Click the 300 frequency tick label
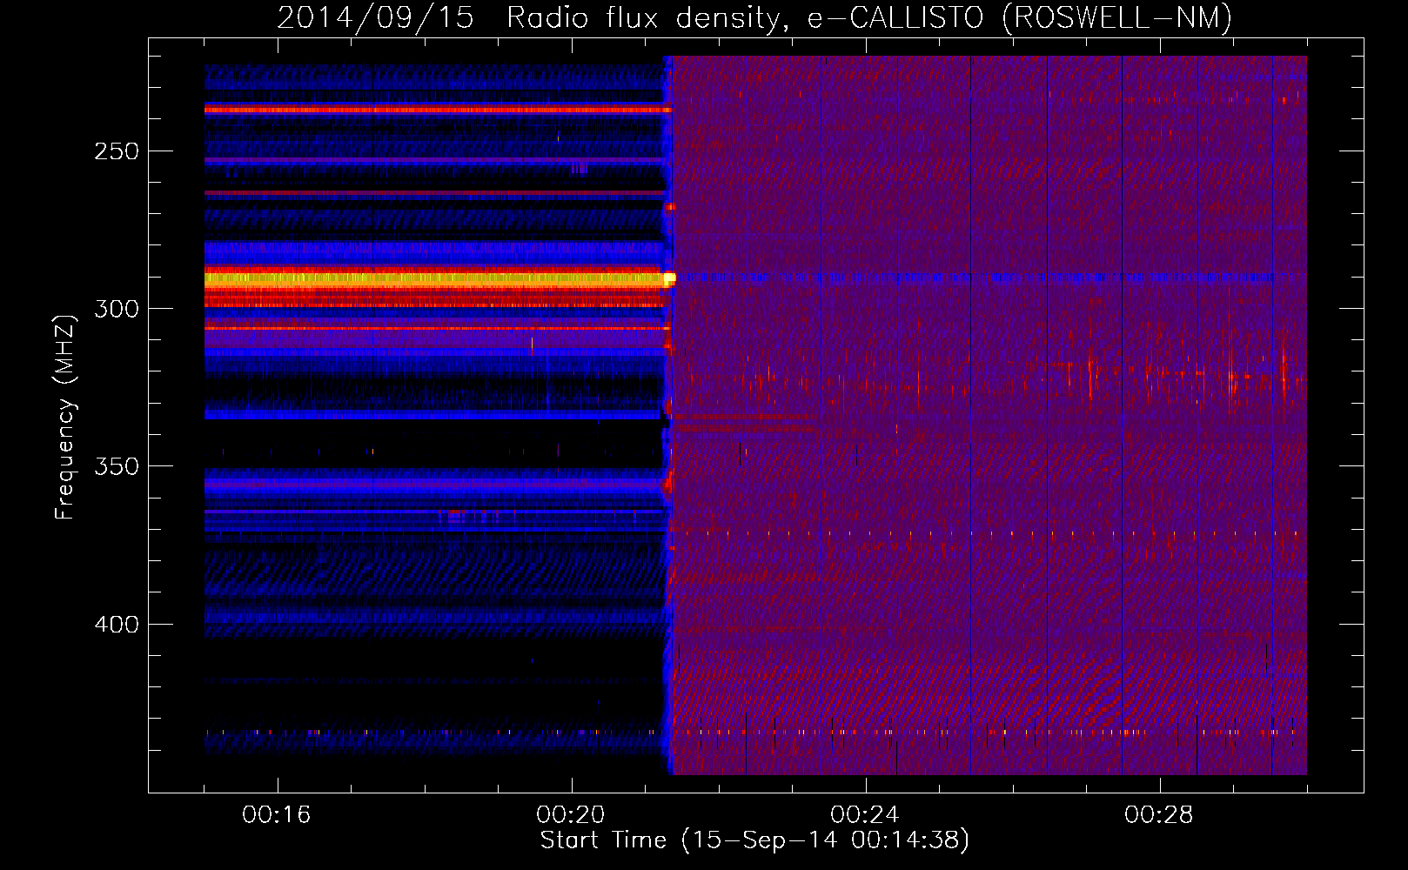 click(x=117, y=309)
